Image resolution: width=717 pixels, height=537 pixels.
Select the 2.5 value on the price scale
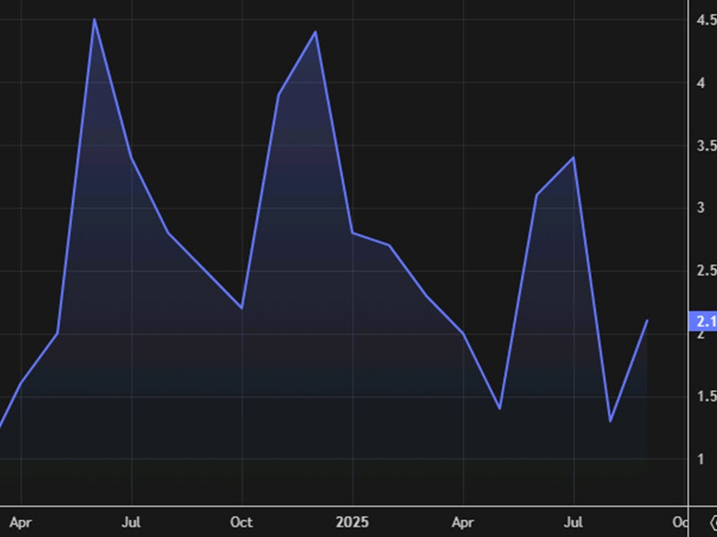707,271
